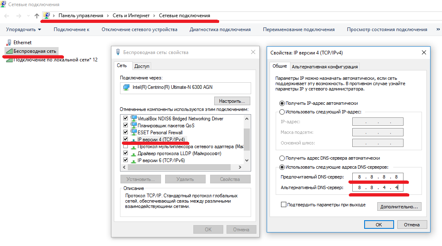
Task: Click the back arrow navigation button
Action: click(x=7, y=16)
